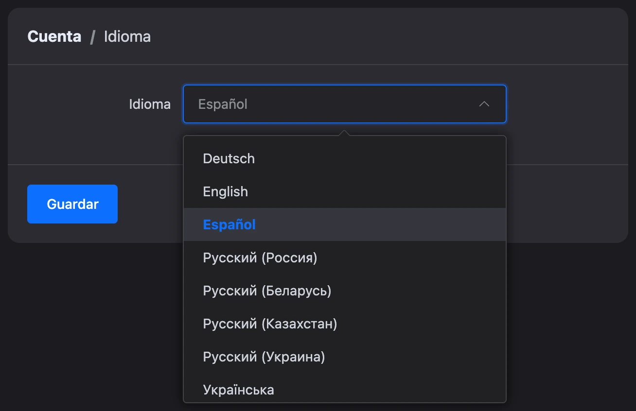Click the Guardar button

pyautogui.click(x=72, y=204)
